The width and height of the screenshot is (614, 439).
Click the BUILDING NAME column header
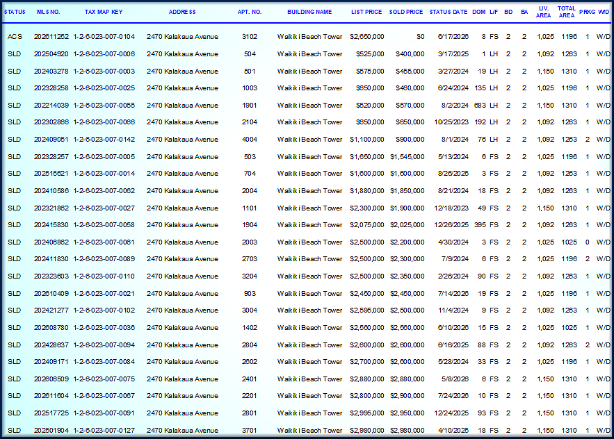pyautogui.click(x=309, y=12)
